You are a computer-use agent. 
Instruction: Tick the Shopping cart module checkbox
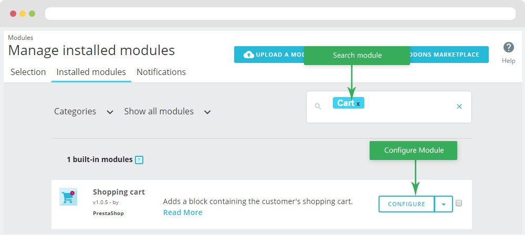point(459,204)
